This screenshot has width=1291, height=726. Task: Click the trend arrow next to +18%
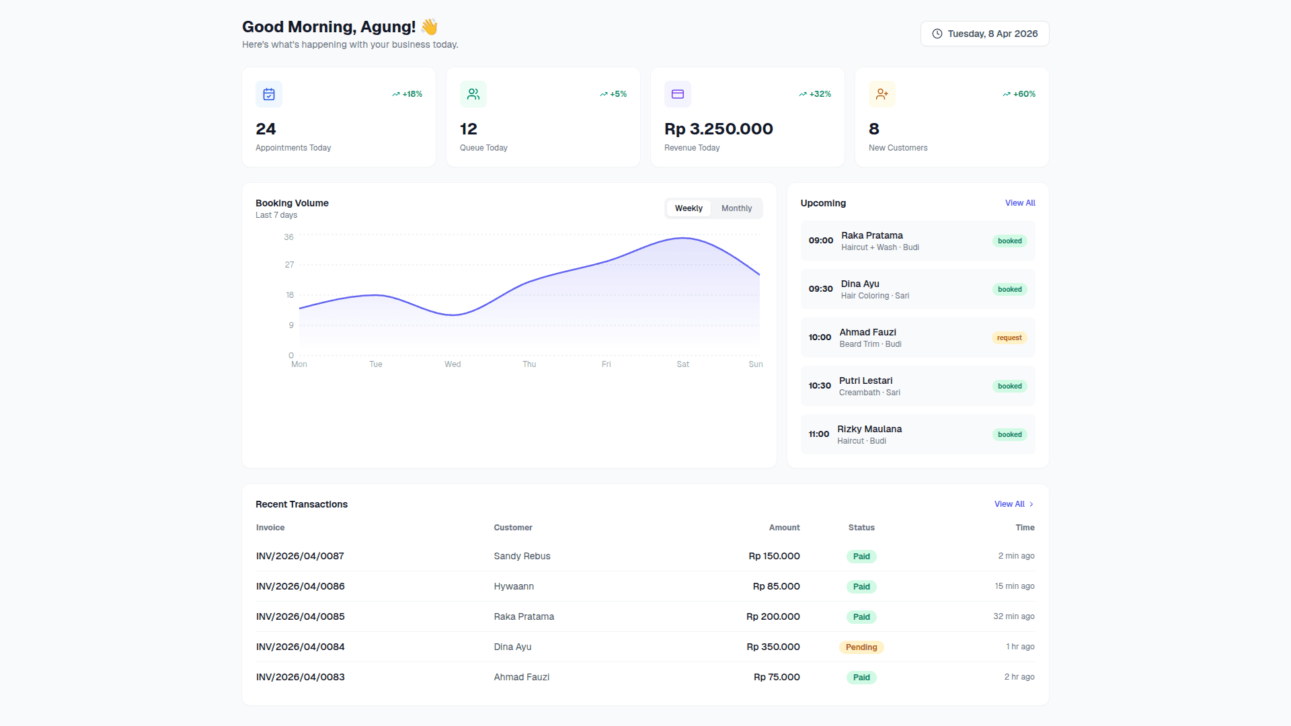396,93
